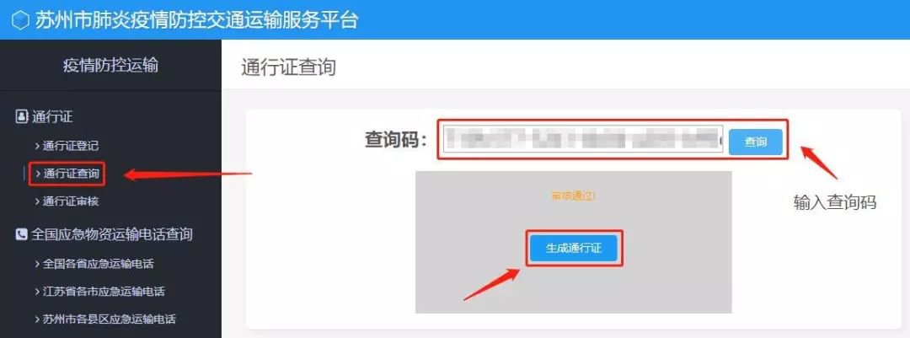Open 苏州市各县区应急运输电话 list

[x=110, y=319]
